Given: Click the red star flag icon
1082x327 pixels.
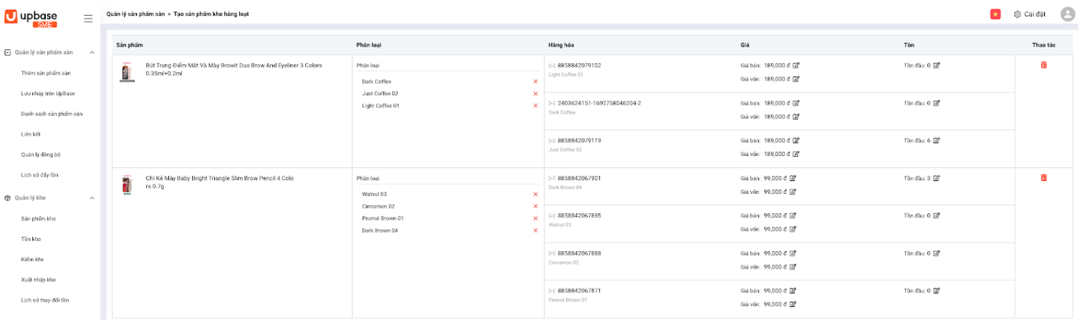Looking at the screenshot, I should tap(995, 14).
